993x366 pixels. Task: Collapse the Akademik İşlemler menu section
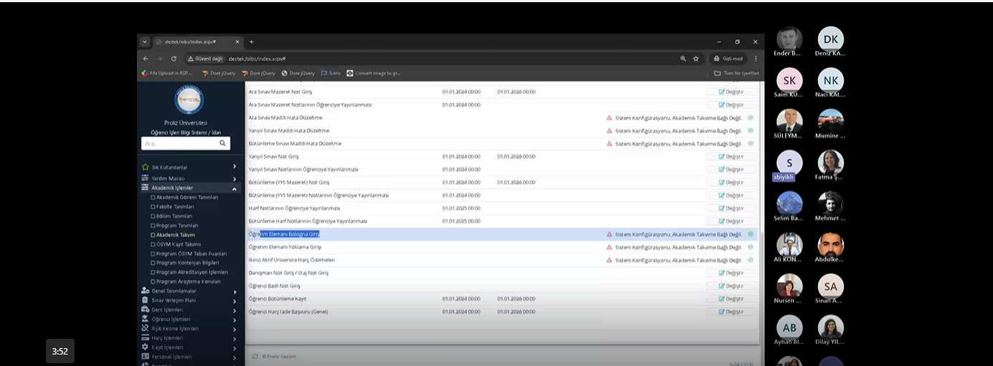tap(234, 188)
